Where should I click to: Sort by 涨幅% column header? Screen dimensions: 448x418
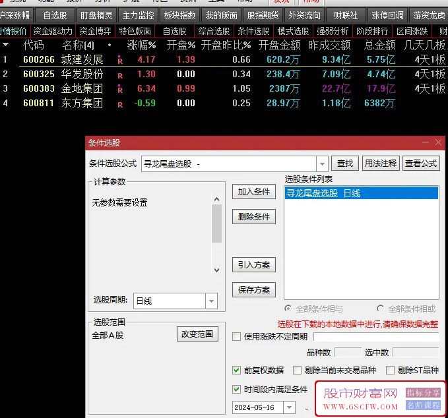point(141,45)
